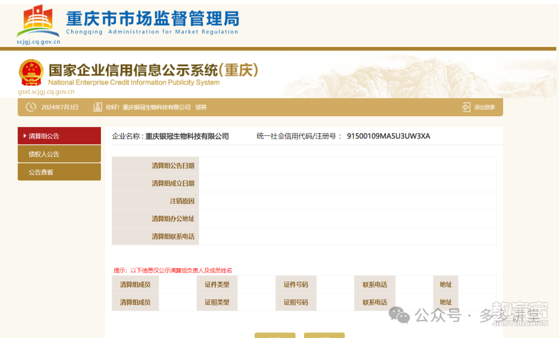This screenshot has height=338, width=559.
Task: Click the scjgj.cq.gov.cn site address text
Action: pyautogui.click(x=38, y=42)
